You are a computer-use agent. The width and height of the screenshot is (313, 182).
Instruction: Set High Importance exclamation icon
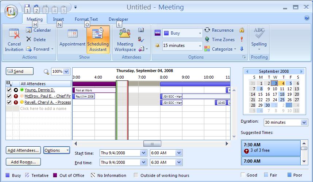click(x=242, y=39)
